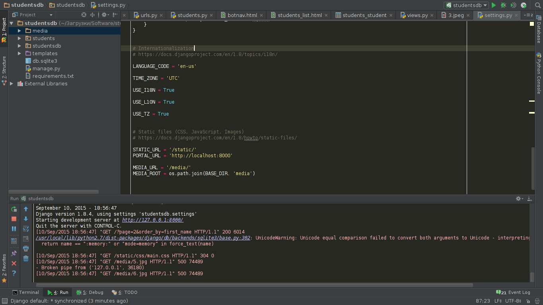Switch to views.py tab

pyautogui.click(x=417, y=15)
